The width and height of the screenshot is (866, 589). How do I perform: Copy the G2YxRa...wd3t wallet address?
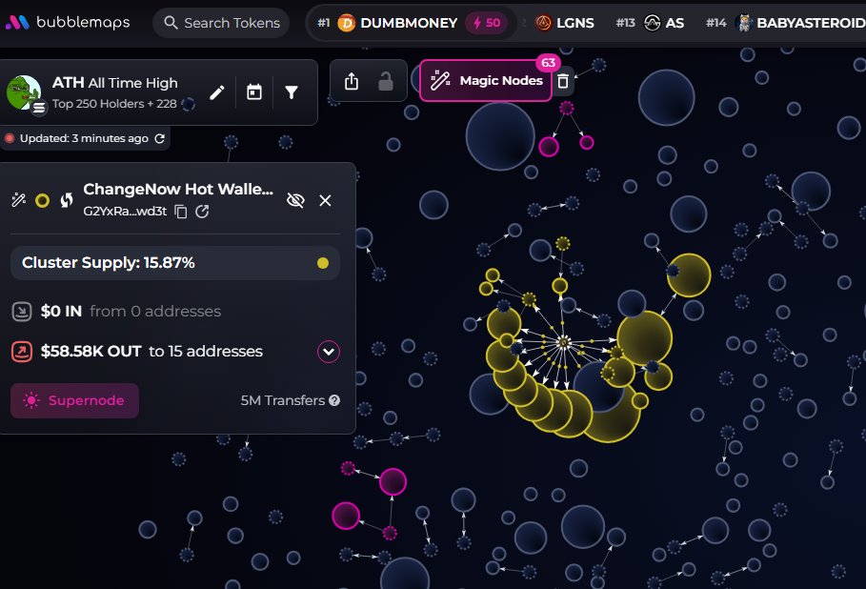[181, 212]
